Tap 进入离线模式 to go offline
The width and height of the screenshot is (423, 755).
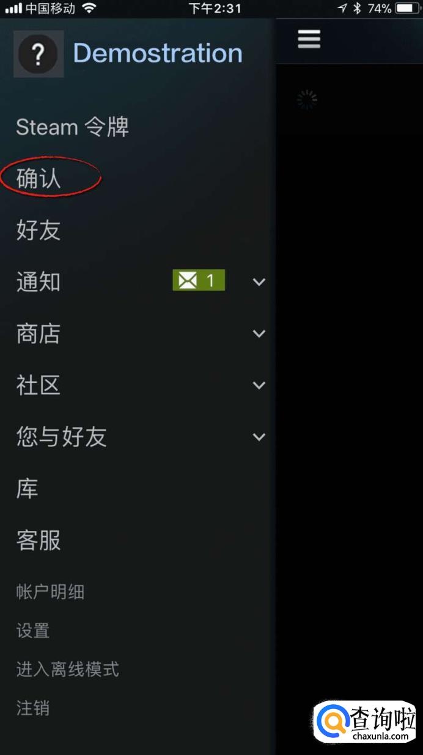tap(67, 669)
